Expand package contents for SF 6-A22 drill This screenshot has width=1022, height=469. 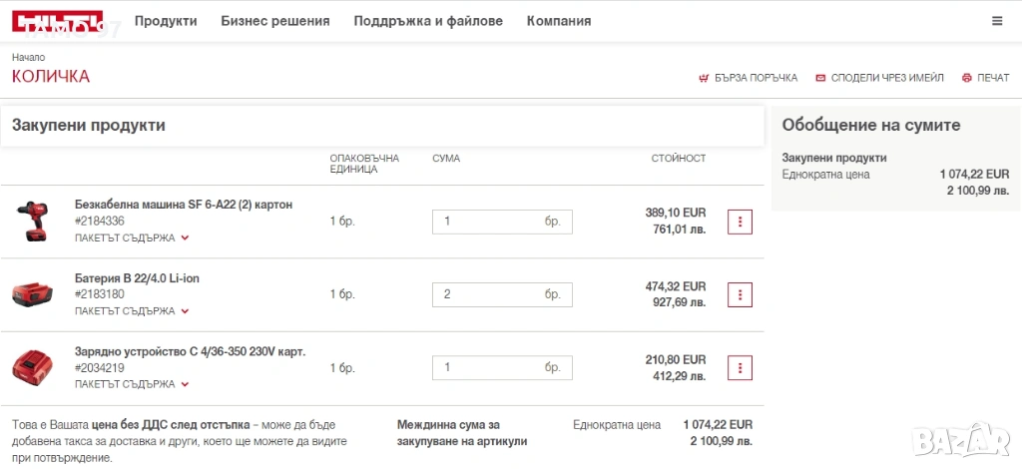132,238
